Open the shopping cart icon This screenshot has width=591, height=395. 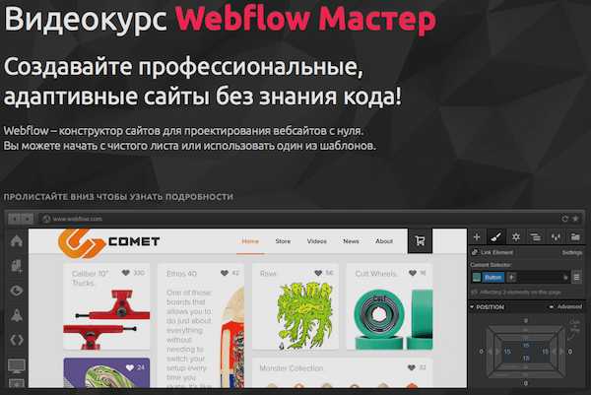click(420, 240)
